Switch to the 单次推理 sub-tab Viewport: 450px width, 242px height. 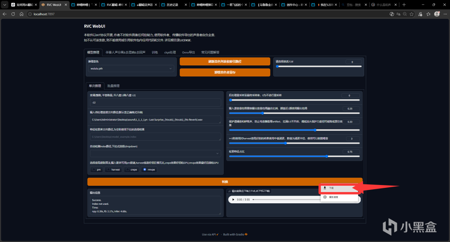(95, 86)
